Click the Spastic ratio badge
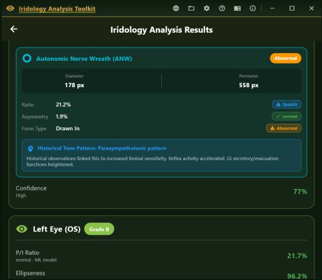This screenshot has width=322, height=280. click(287, 105)
